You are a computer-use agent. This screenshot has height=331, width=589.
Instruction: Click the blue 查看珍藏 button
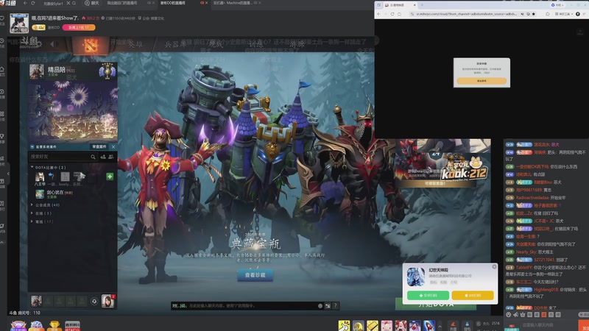[x=255, y=275]
